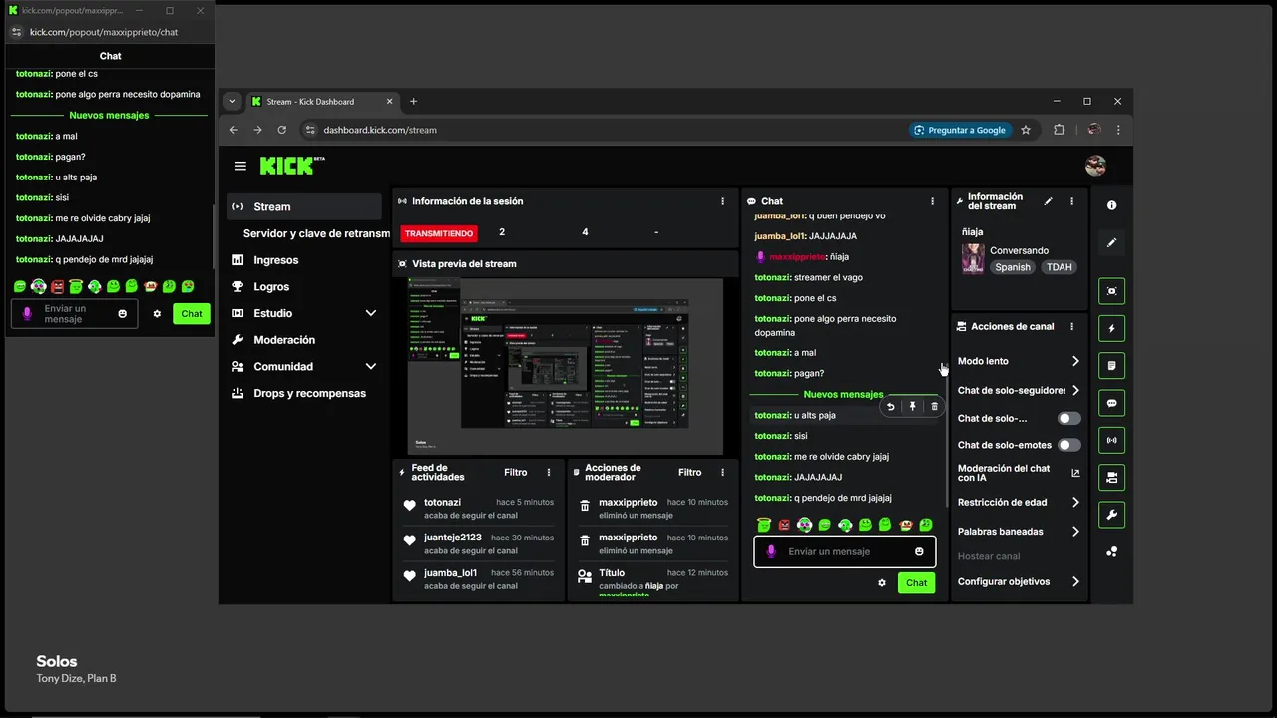Open emoji picker in popout chat input
This screenshot has height=718, width=1277.
(123, 313)
